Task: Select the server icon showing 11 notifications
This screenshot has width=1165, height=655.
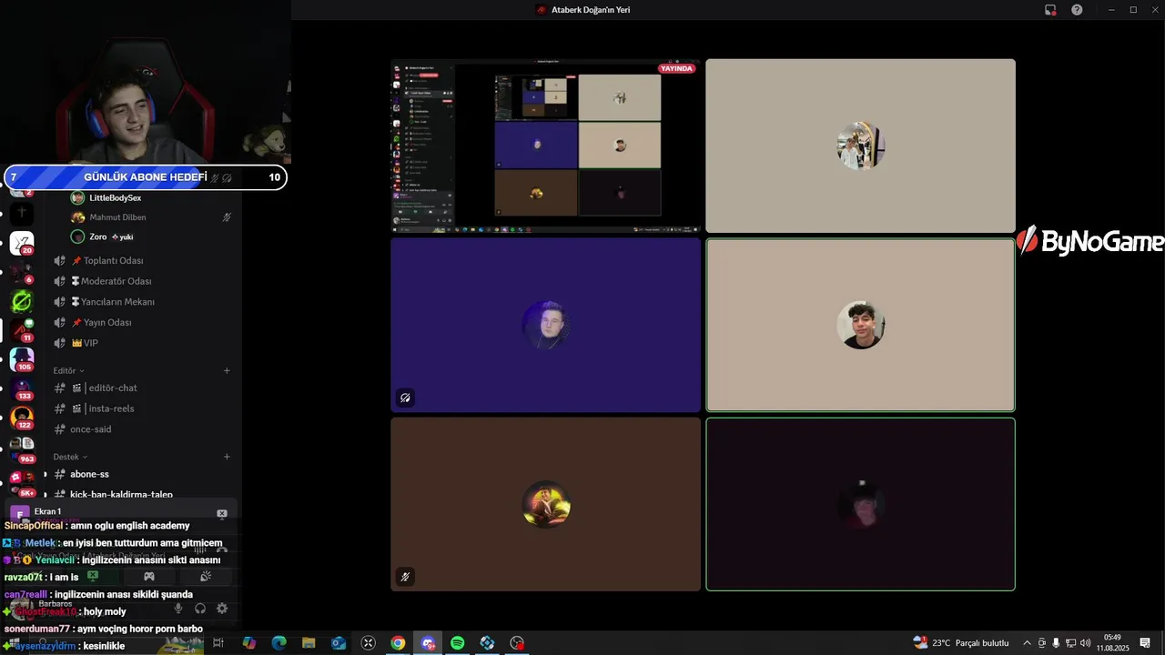Action: click(x=22, y=329)
